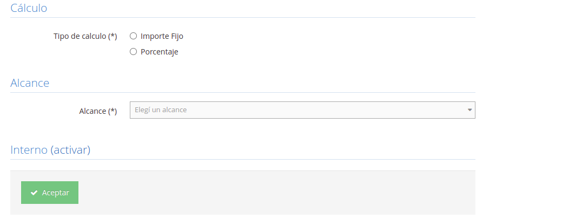Click the Importe Fijo label text
The width and height of the screenshot is (582, 219).
tap(162, 36)
